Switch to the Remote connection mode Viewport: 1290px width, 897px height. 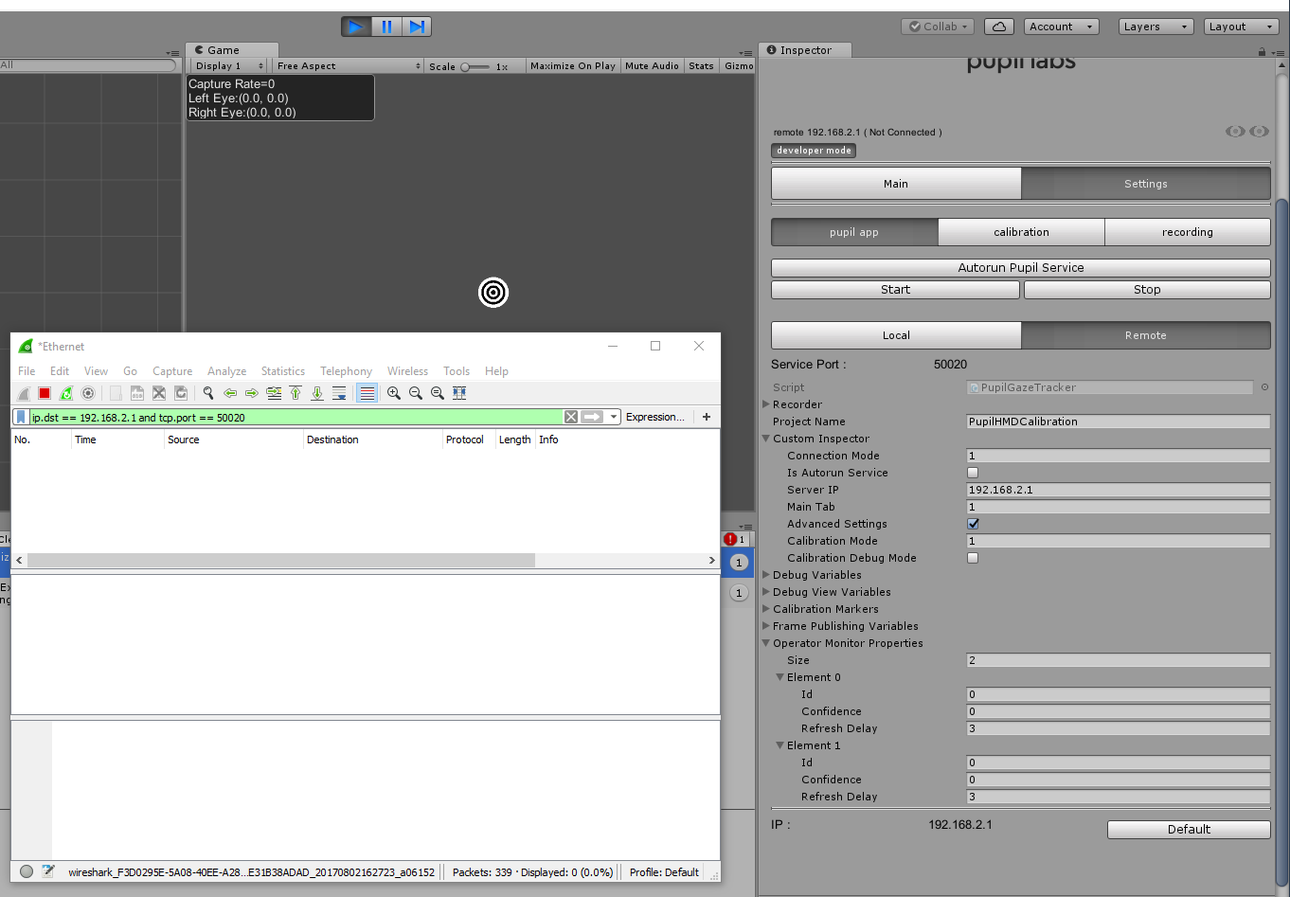click(x=1146, y=335)
